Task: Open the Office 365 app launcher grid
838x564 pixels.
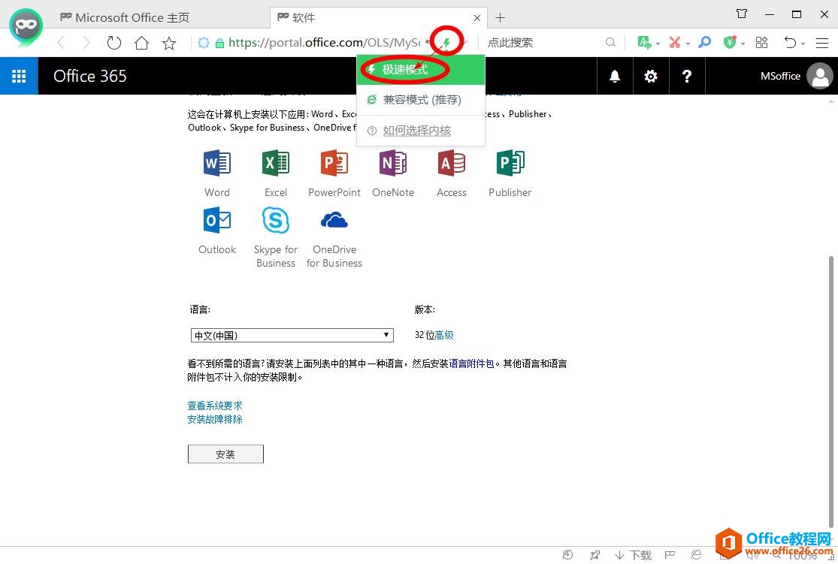Action: [x=19, y=76]
